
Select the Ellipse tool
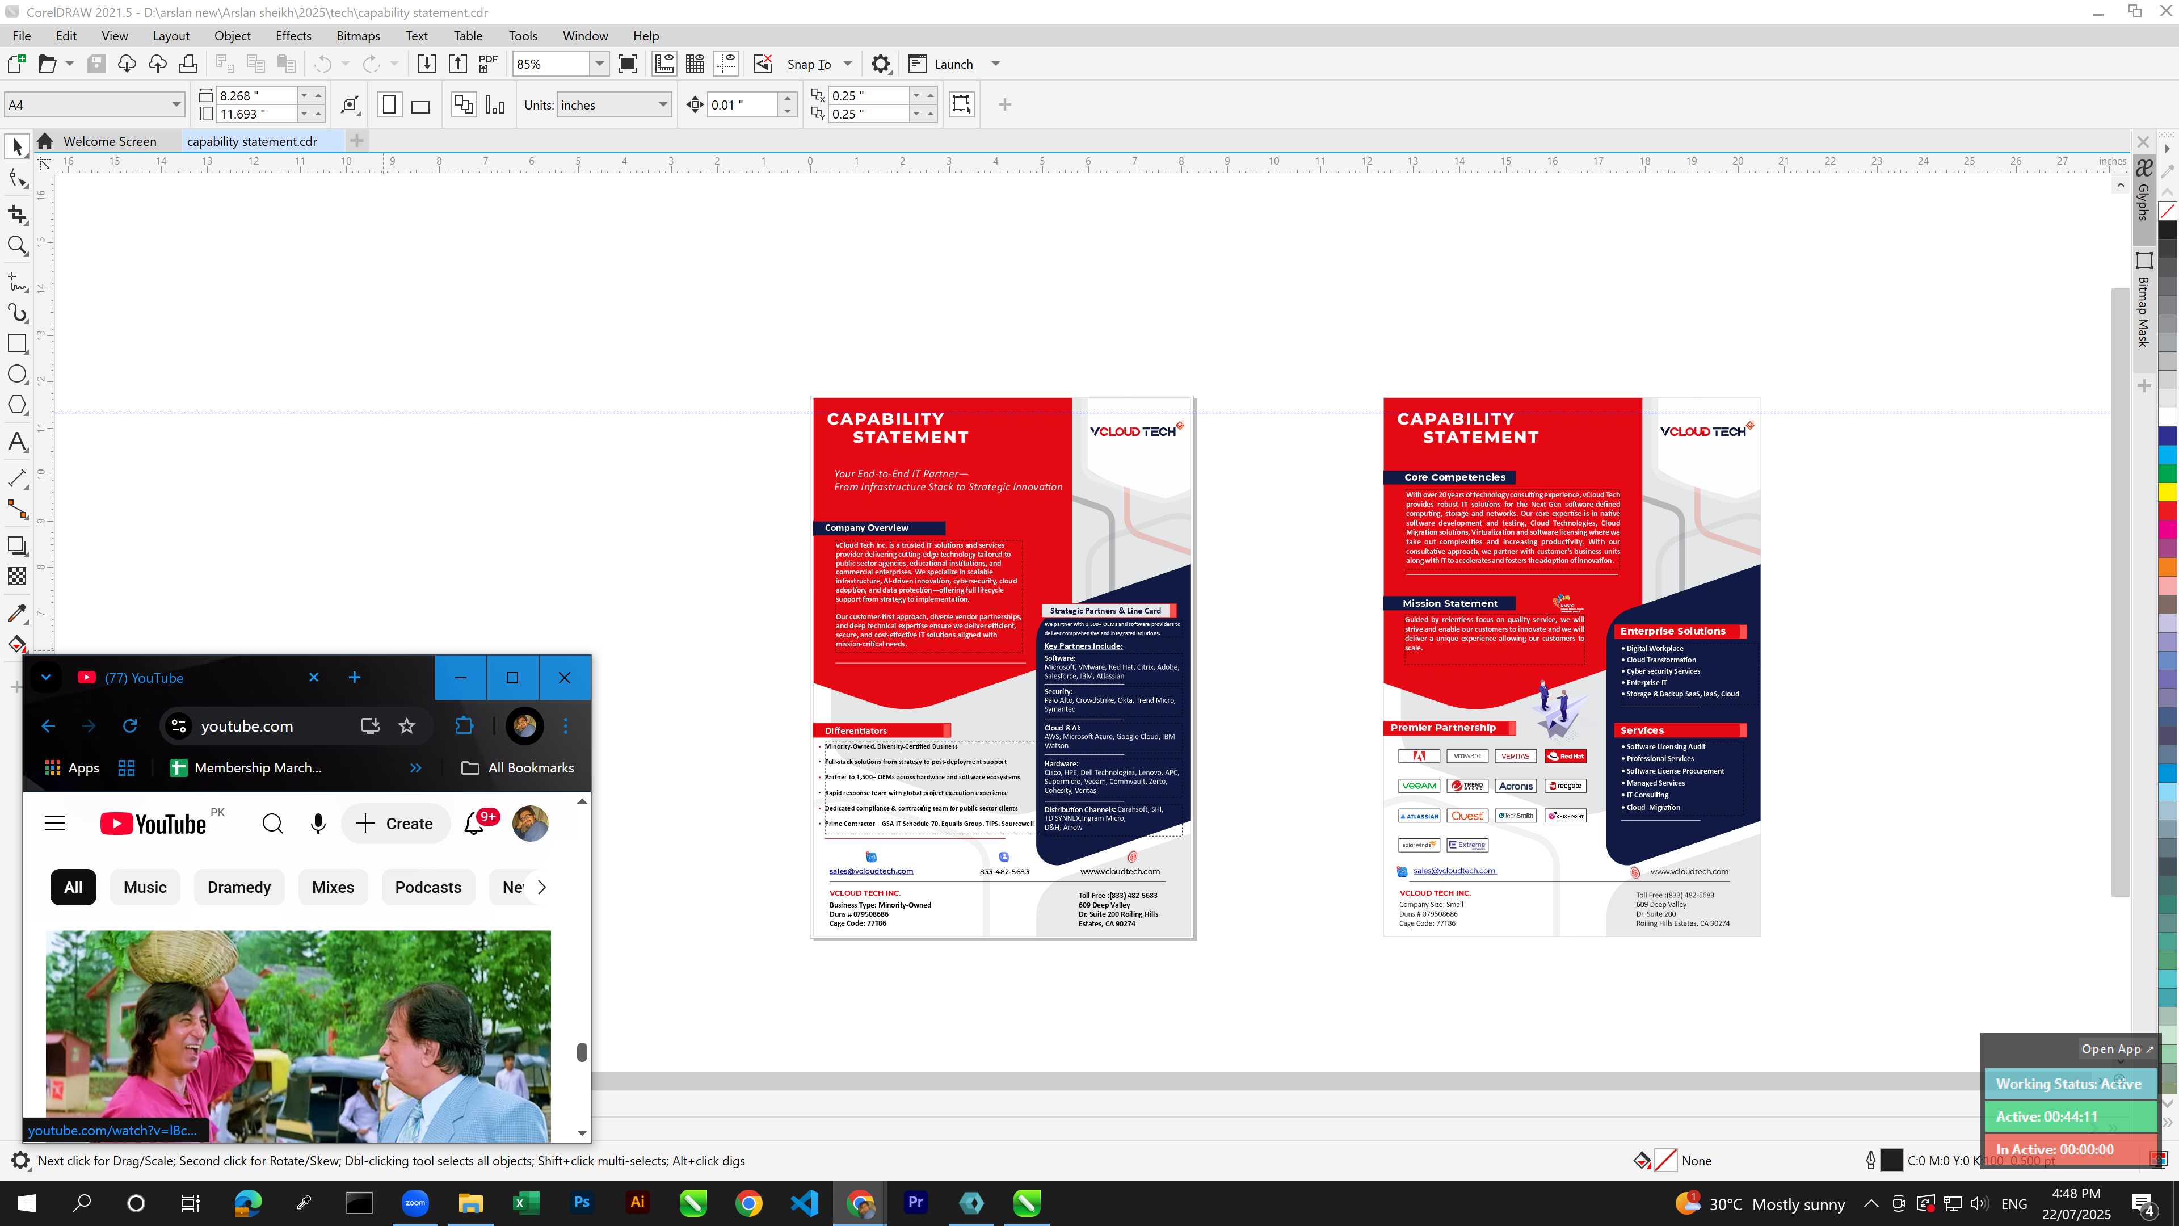tap(17, 375)
